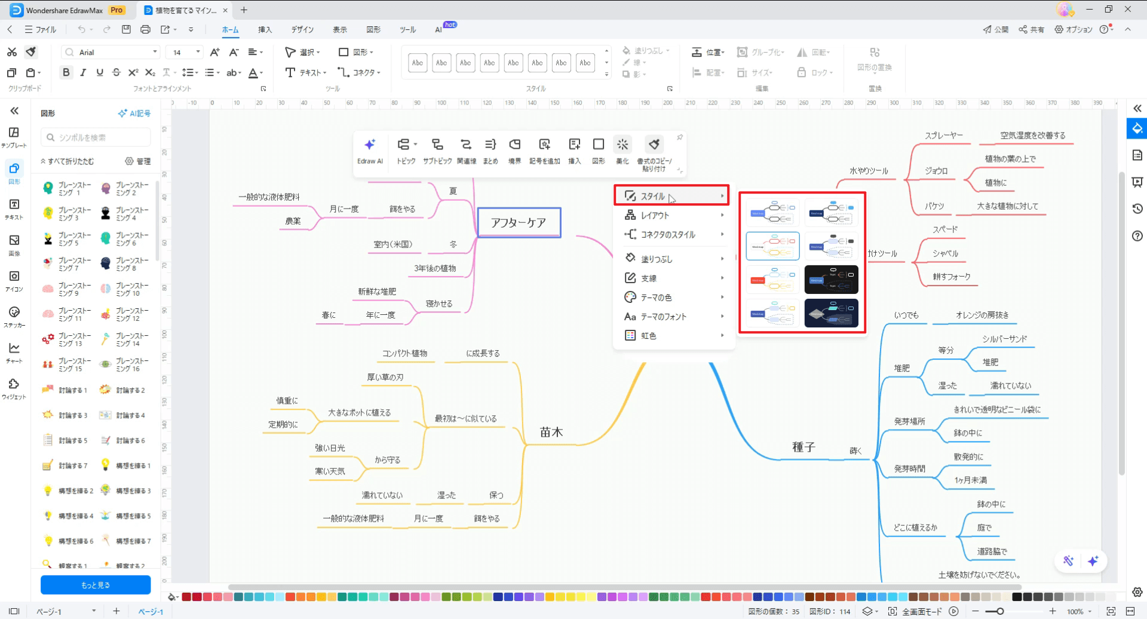Viewport: 1147px width, 619px height.
Task: Click the print icon
Action: click(145, 29)
